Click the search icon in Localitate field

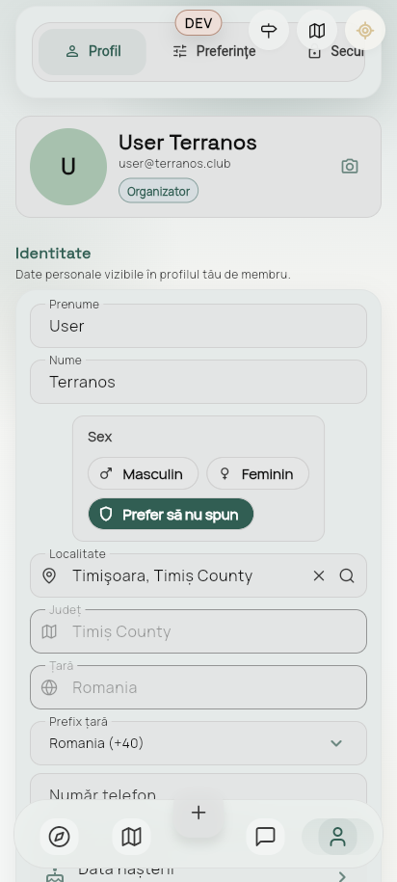click(347, 576)
